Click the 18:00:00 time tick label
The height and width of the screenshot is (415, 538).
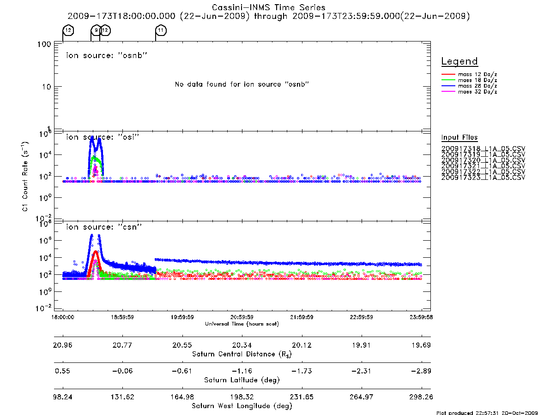63,317
